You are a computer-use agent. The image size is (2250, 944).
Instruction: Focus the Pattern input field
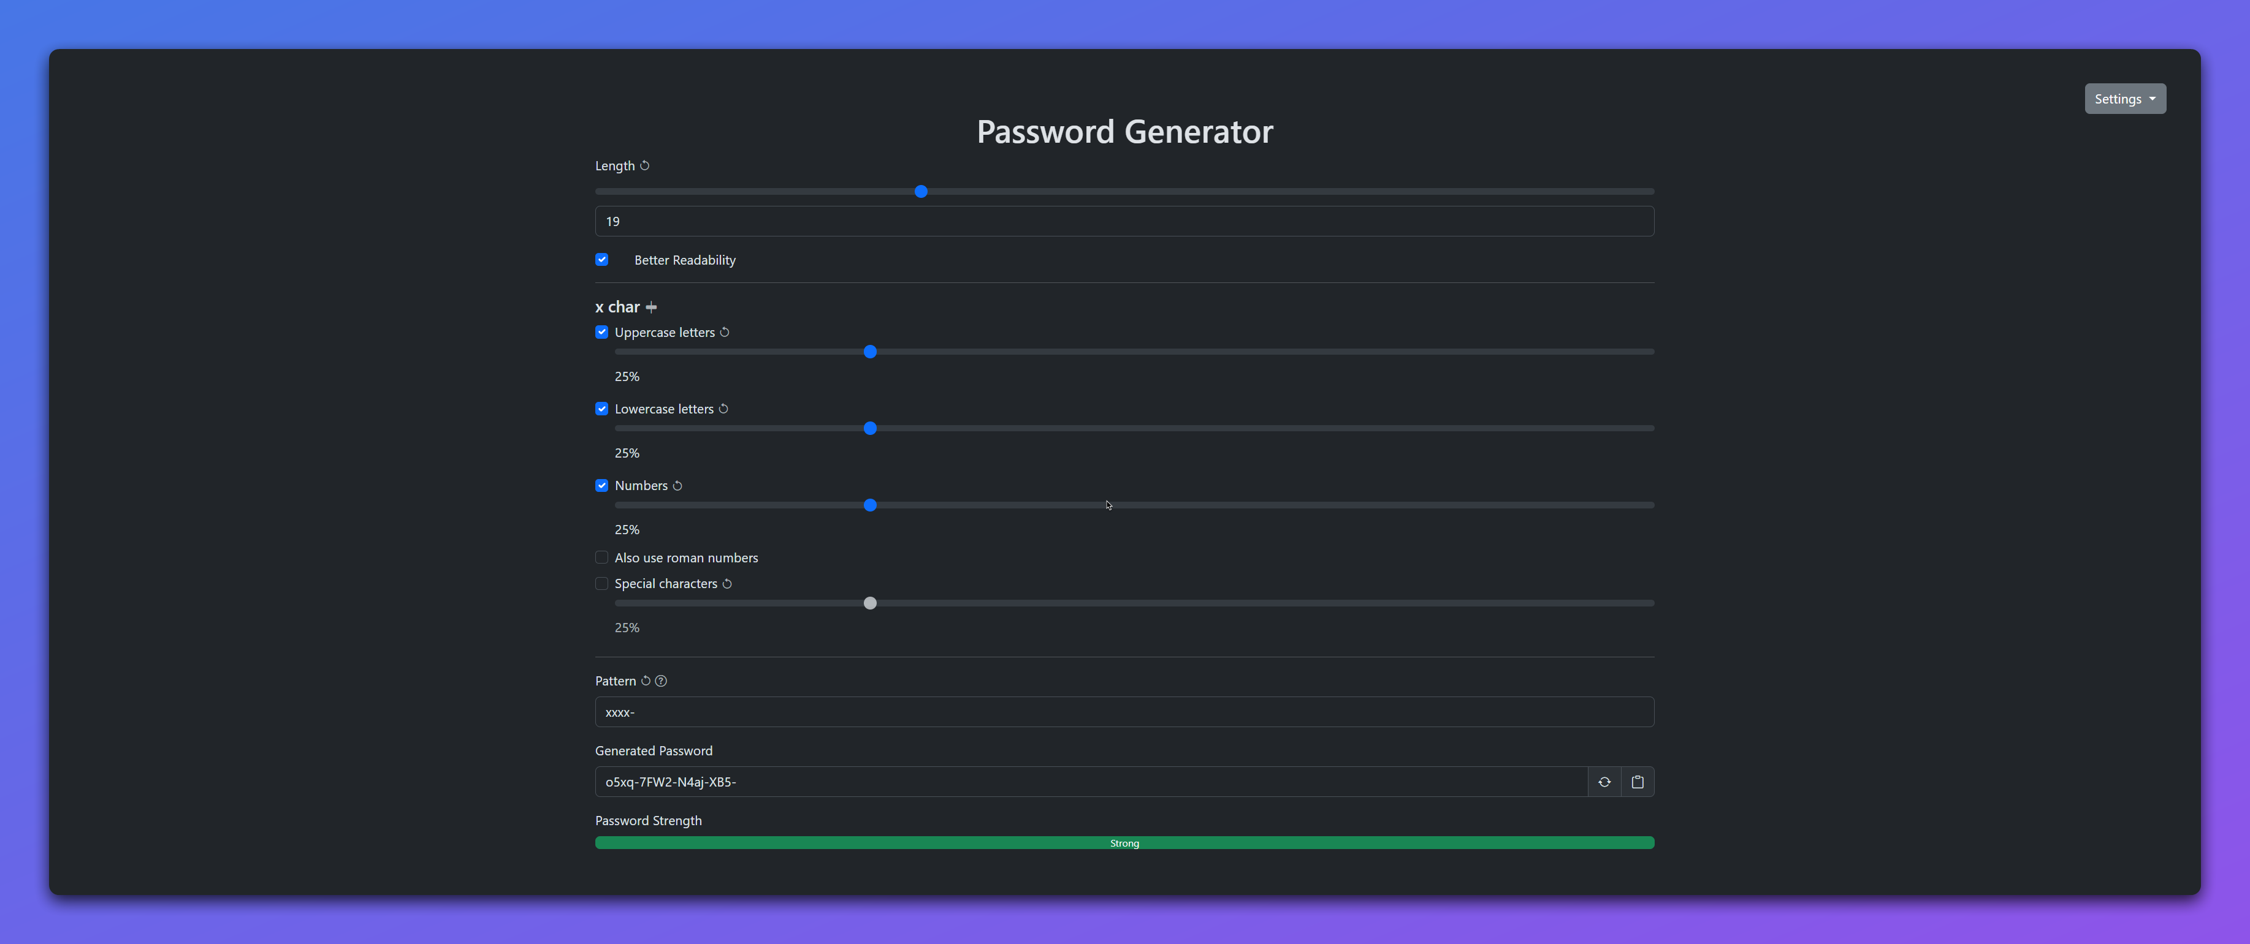[x=1124, y=712]
